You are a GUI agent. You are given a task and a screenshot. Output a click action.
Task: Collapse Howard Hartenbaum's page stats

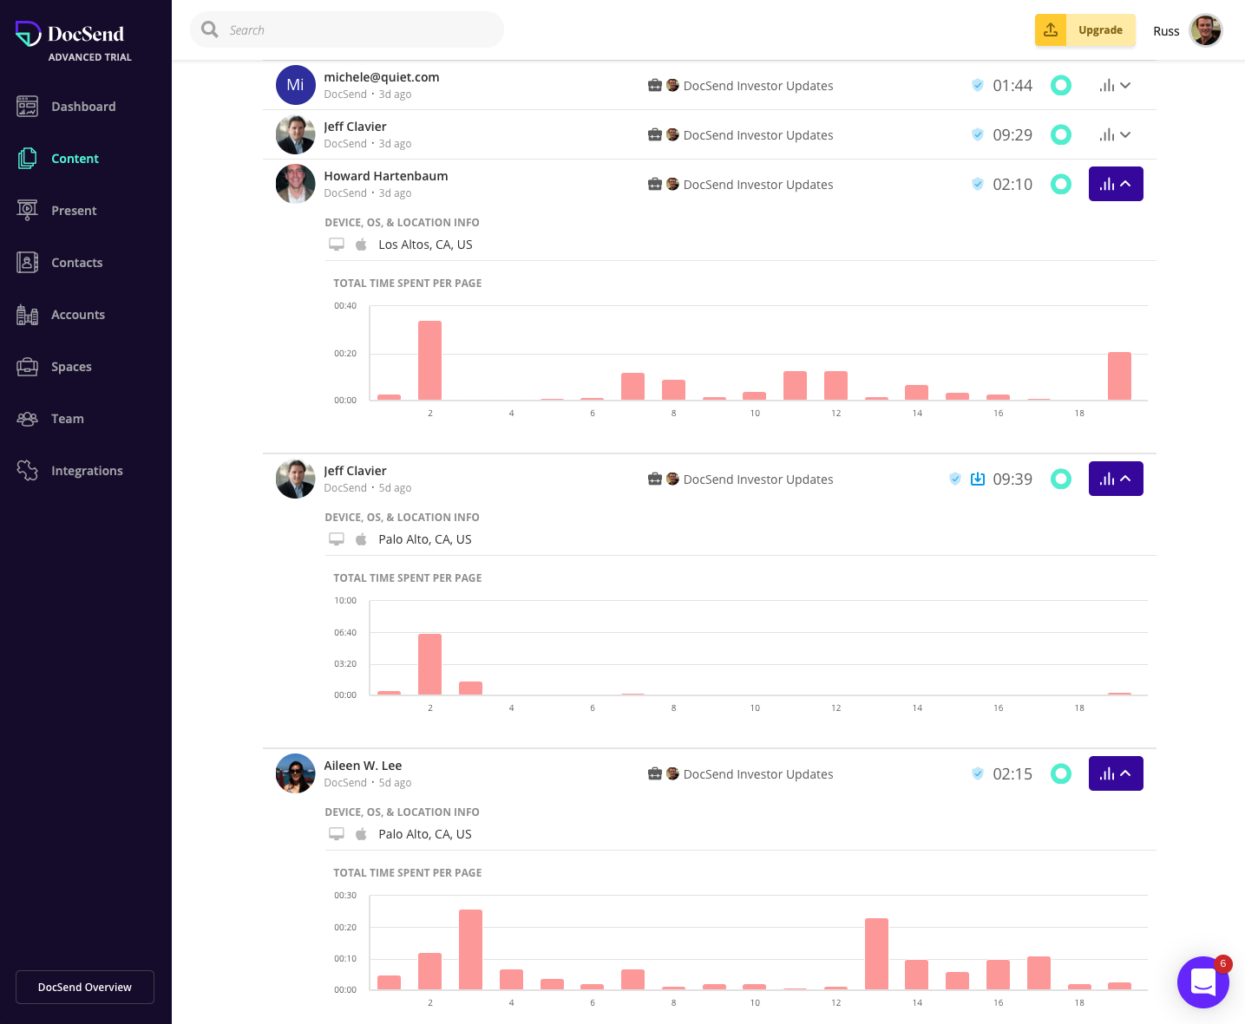[x=1115, y=184]
